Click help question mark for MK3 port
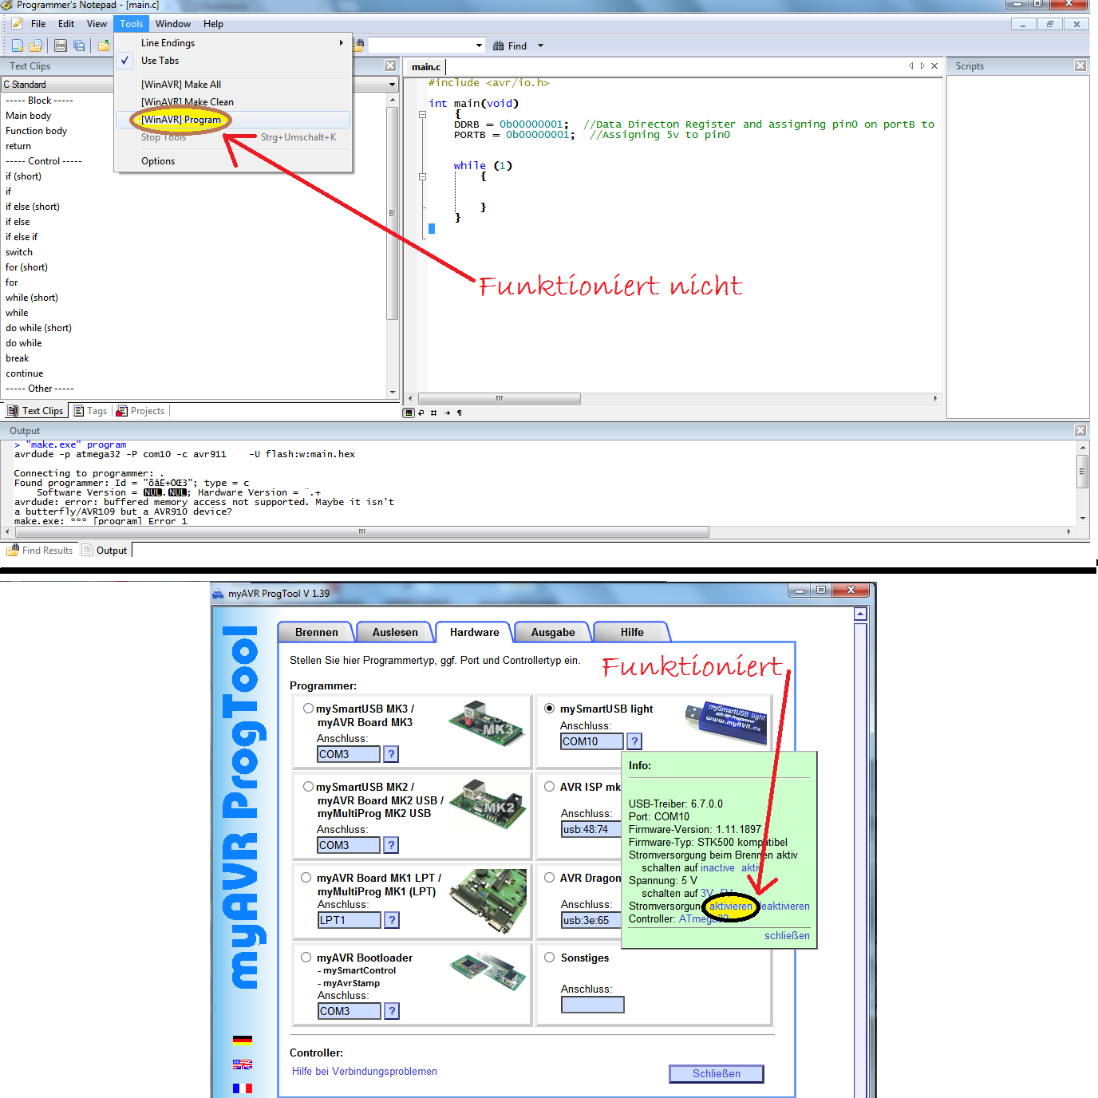Viewport: 1098px width, 1098px height. [x=391, y=754]
